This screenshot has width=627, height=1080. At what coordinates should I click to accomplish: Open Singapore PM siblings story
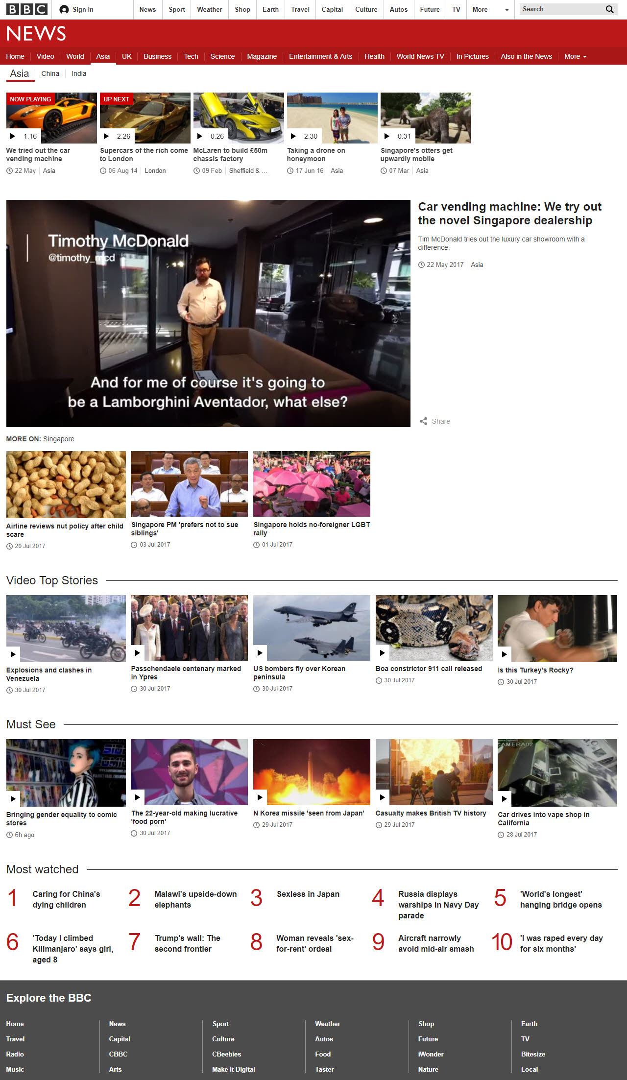coord(185,528)
